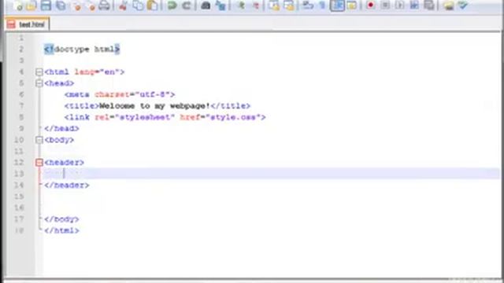Click the doctype html declaration text
Viewport: 504px width, 283px height.
pyautogui.click(x=82, y=49)
